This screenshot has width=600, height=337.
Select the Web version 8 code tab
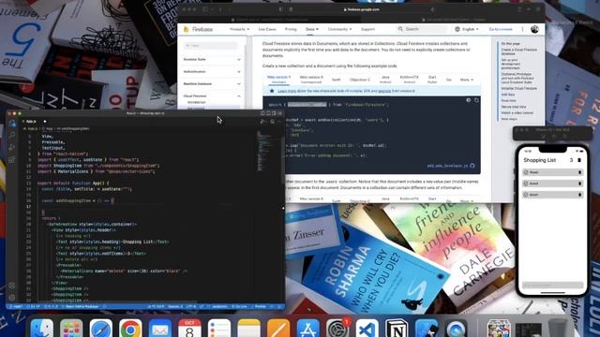tap(311, 80)
